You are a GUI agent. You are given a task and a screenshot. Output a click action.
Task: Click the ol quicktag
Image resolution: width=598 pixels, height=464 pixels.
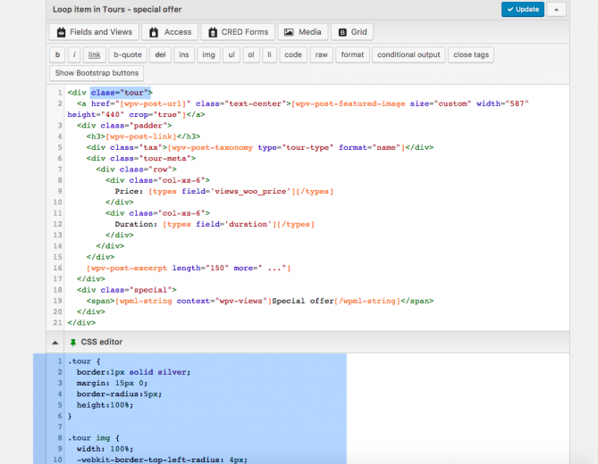point(251,54)
